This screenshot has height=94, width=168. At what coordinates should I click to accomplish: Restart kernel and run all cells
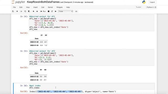[56, 11]
